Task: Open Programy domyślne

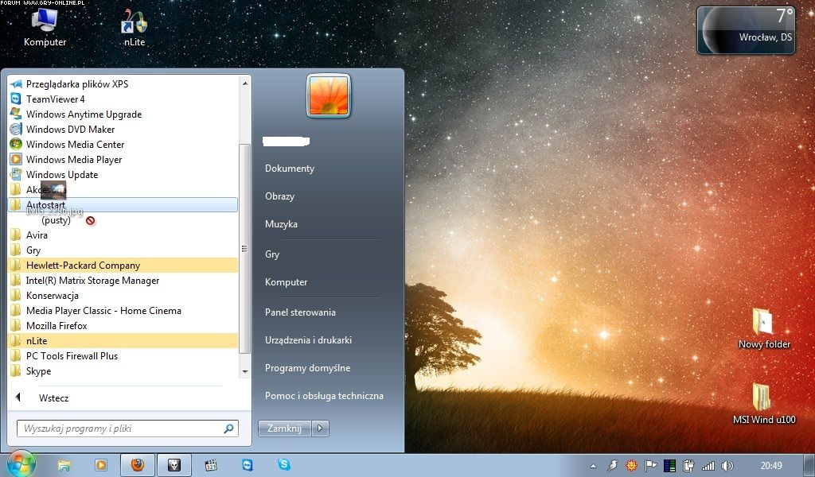Action: coord(308,368)
